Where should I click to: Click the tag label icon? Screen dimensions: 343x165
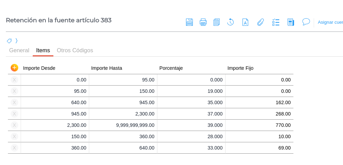click(x=9, y=41)
